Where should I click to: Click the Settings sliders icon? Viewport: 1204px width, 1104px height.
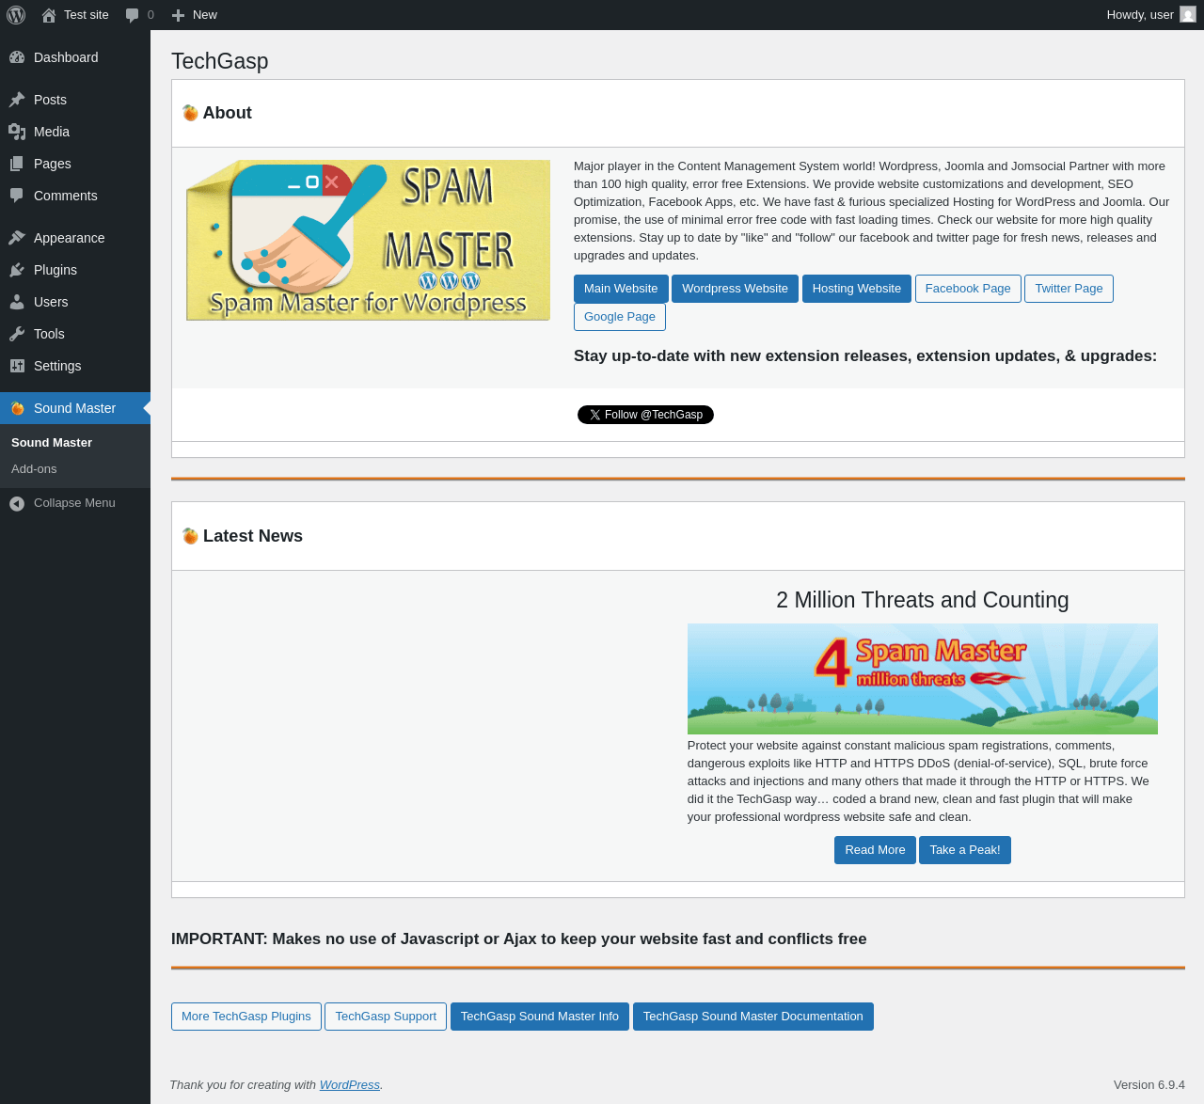click(x=17, y=366)
